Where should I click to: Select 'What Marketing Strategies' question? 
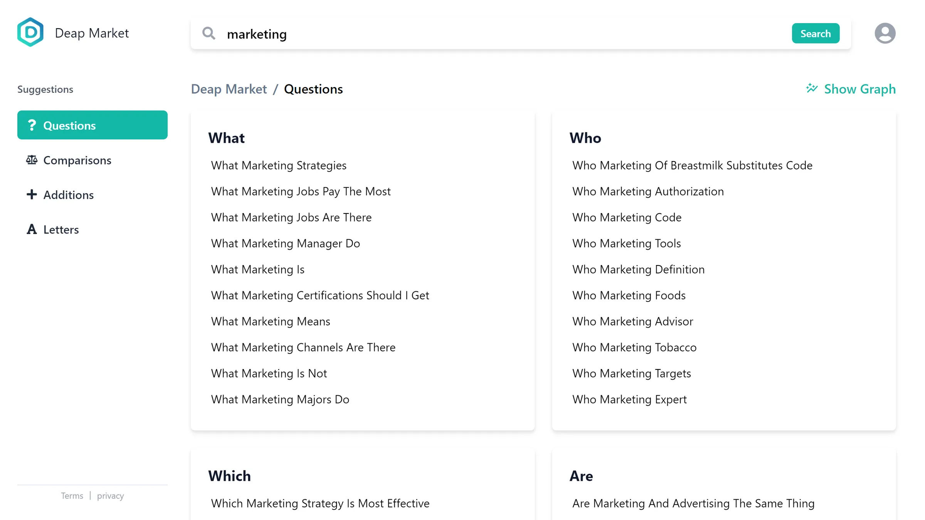point(279,165)
